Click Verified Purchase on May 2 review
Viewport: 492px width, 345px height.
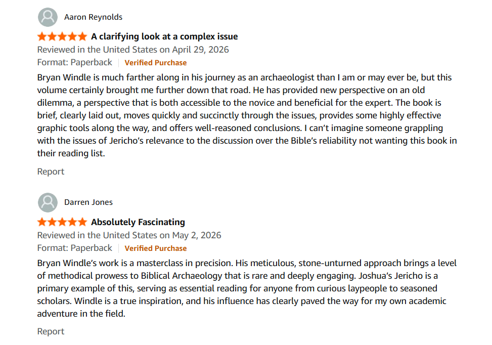156,248
